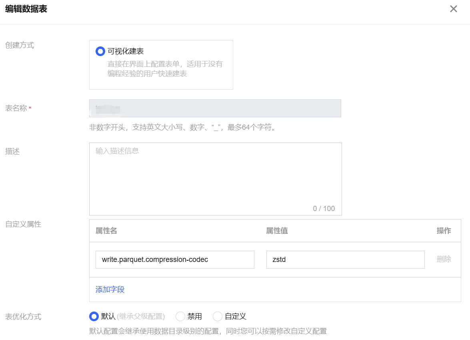Select the 默认 table optimization option
The height and width of the screenshot is (340, 470).
[94, 316]
